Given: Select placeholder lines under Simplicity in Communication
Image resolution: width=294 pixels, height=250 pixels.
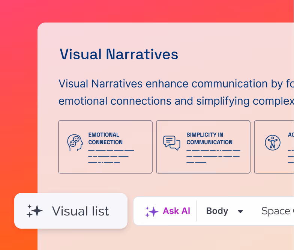Looking at the screenshot, I should pos(213,156).
